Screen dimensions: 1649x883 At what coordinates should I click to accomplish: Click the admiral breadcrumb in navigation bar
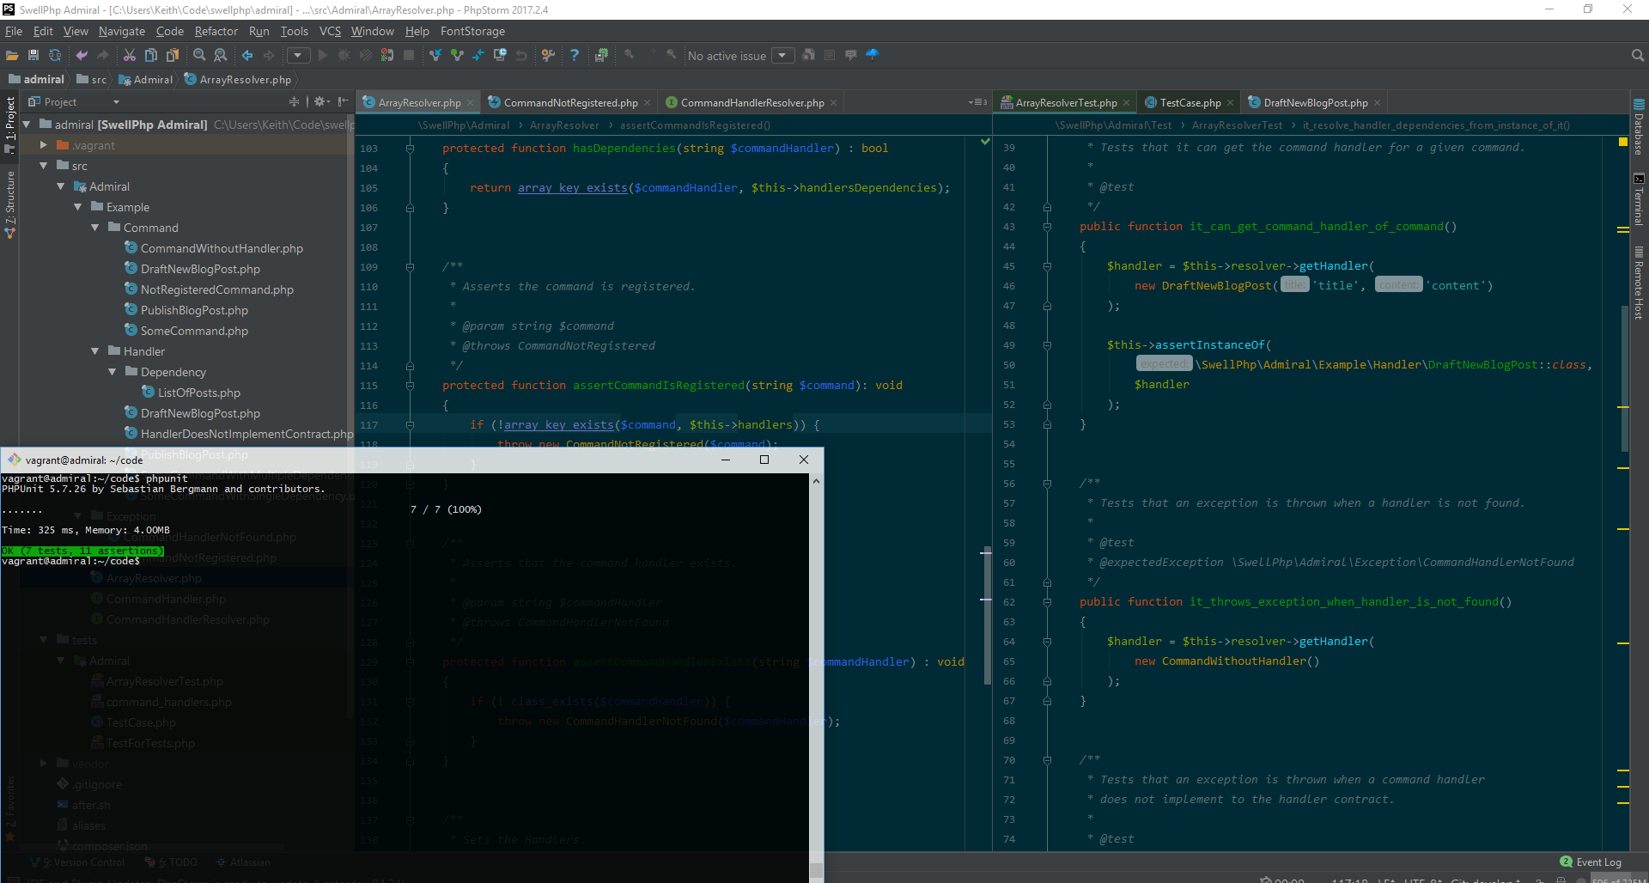coord(36,79)
